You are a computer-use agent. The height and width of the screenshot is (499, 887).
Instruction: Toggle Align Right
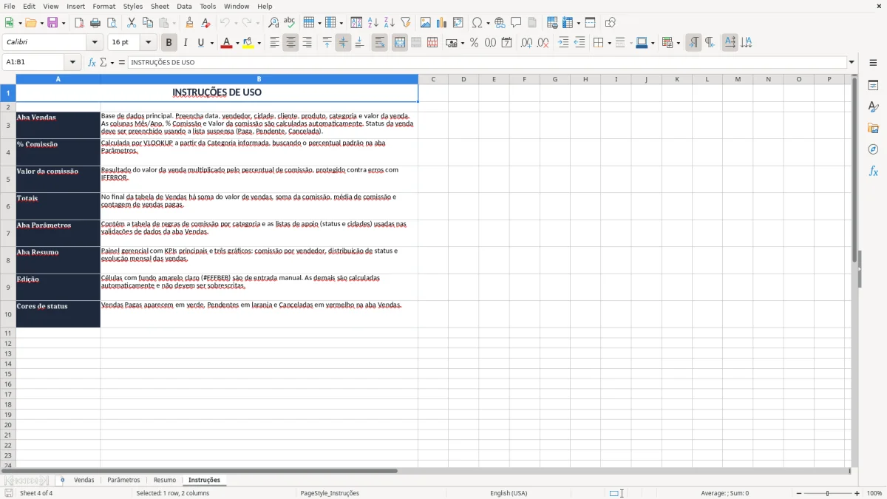pos(307,43)
